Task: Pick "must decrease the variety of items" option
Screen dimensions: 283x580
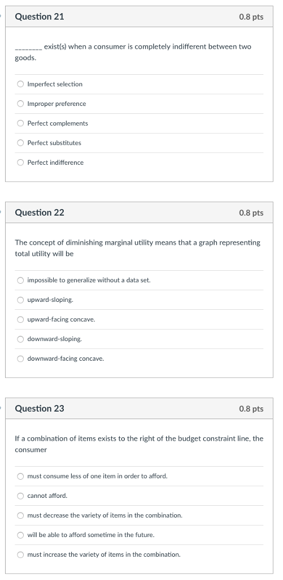Action: pyautogui.click(x=21, y=515)
